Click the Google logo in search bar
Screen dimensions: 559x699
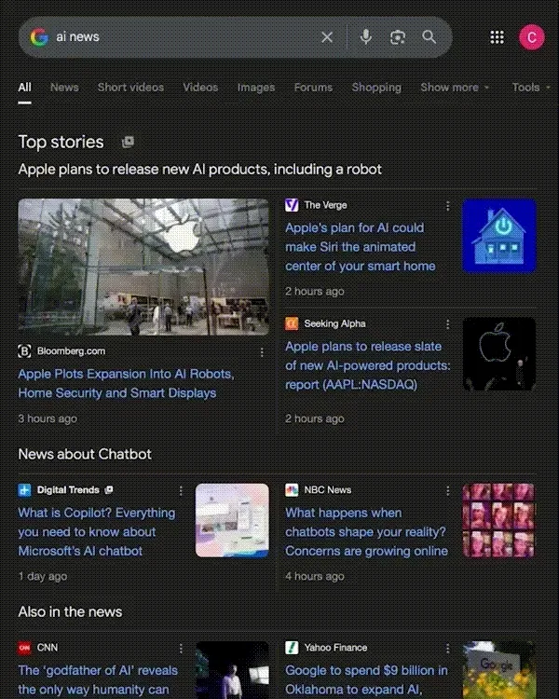[x=39, y=37]
